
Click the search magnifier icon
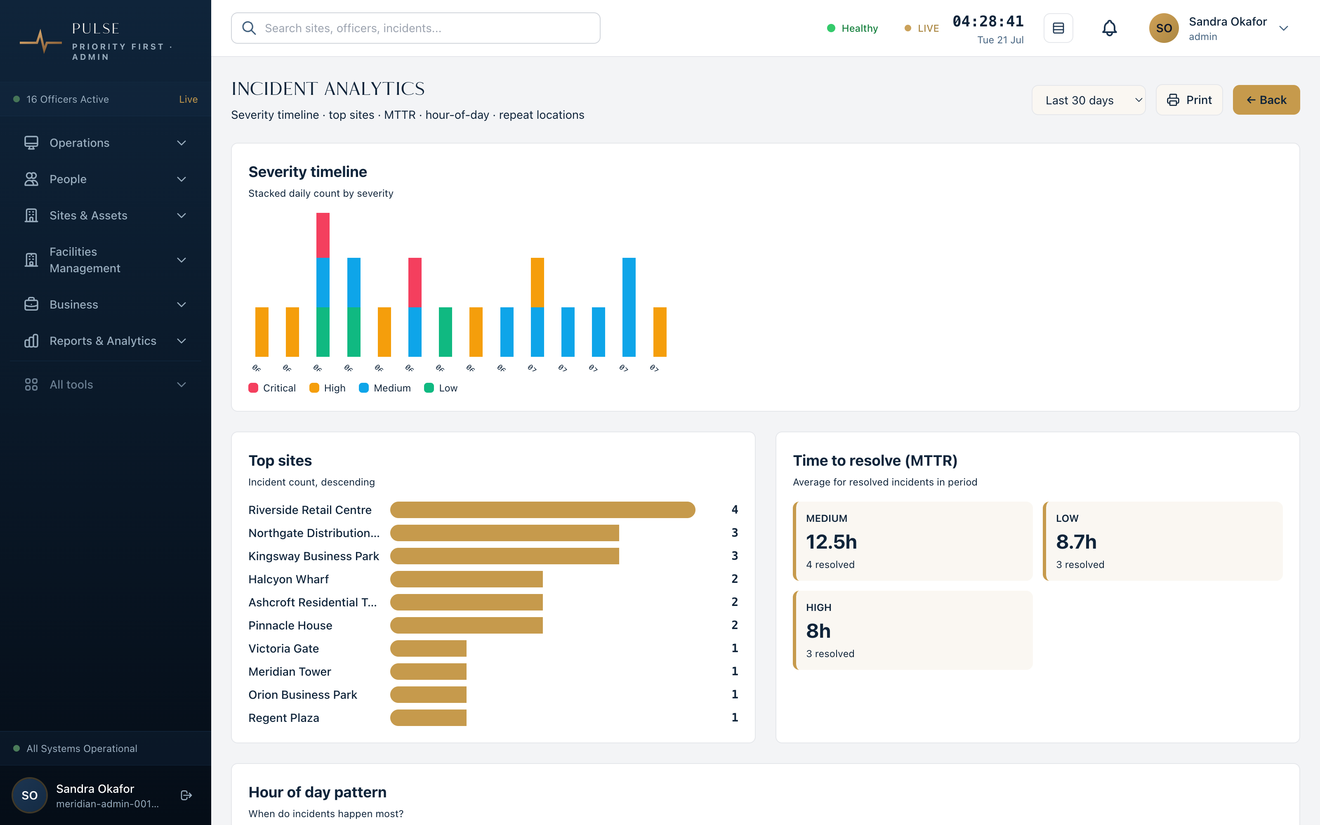coord(249,28)
